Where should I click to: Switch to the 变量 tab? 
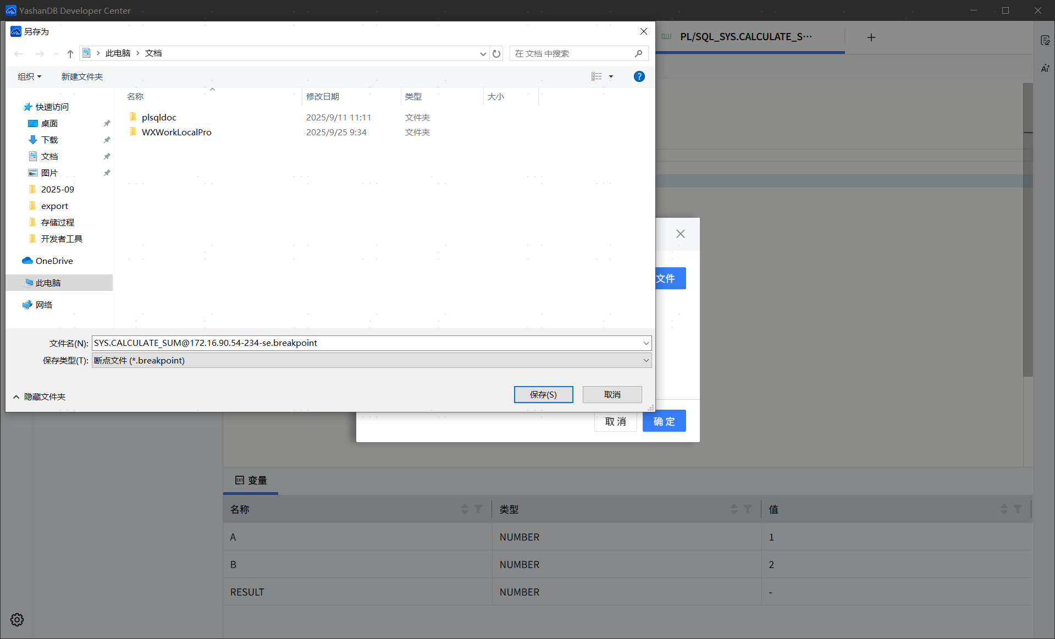tap(251, 480)
